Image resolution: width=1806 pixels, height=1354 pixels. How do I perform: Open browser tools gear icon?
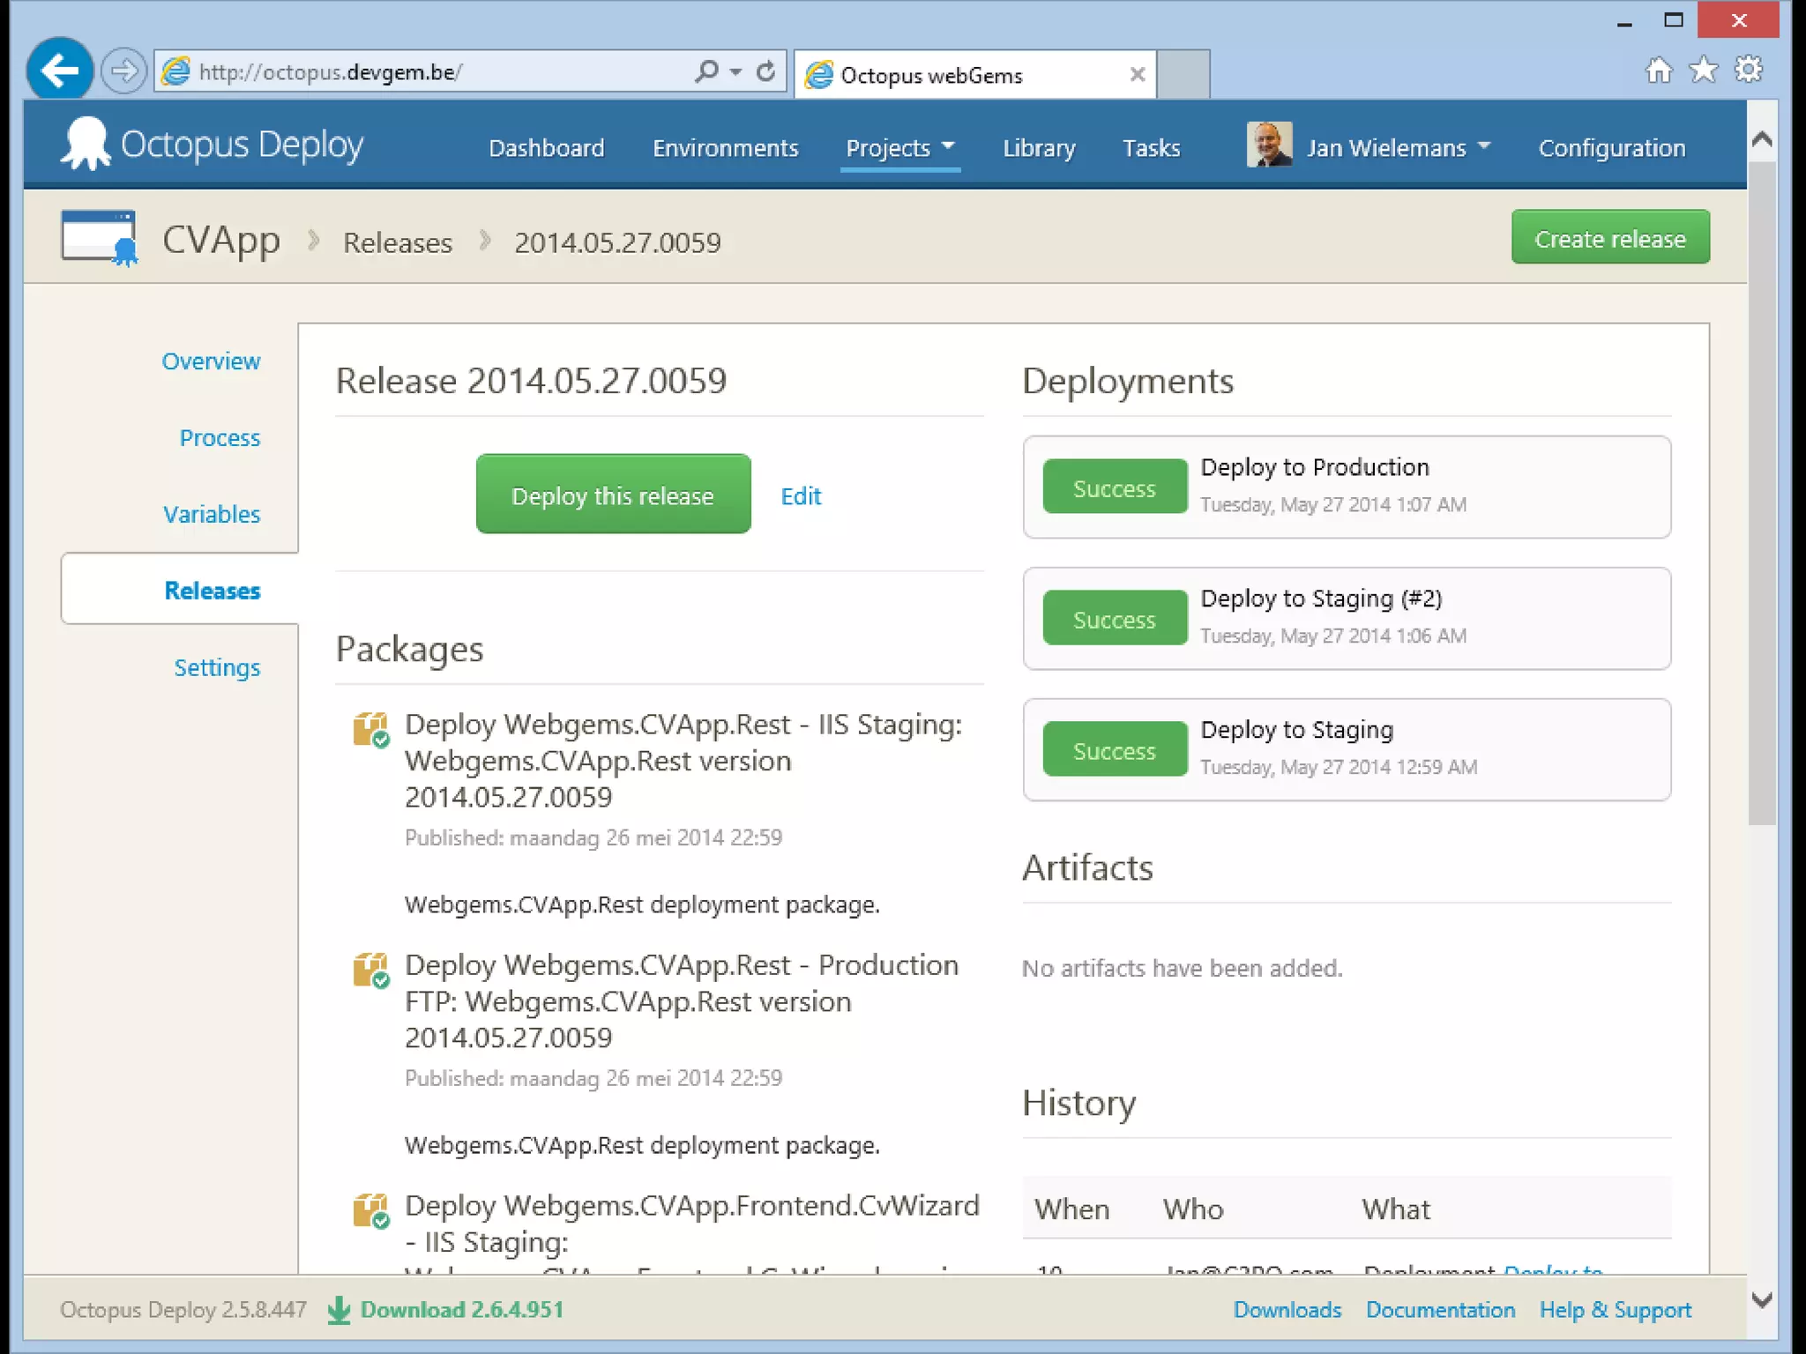[1749, 70]
